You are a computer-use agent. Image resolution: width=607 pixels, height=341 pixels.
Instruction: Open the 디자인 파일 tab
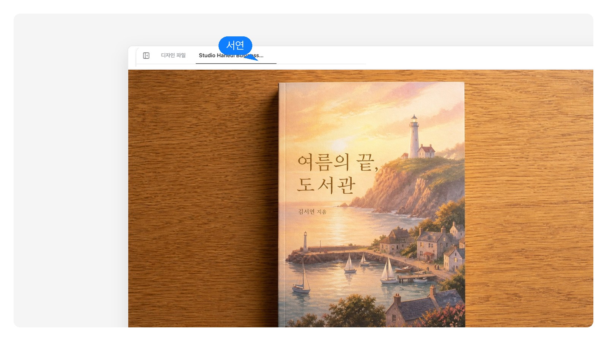[x=173, y=55]
